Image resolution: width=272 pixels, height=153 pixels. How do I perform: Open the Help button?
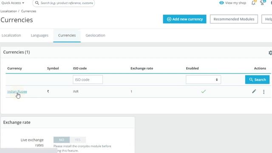click(267, 19)
